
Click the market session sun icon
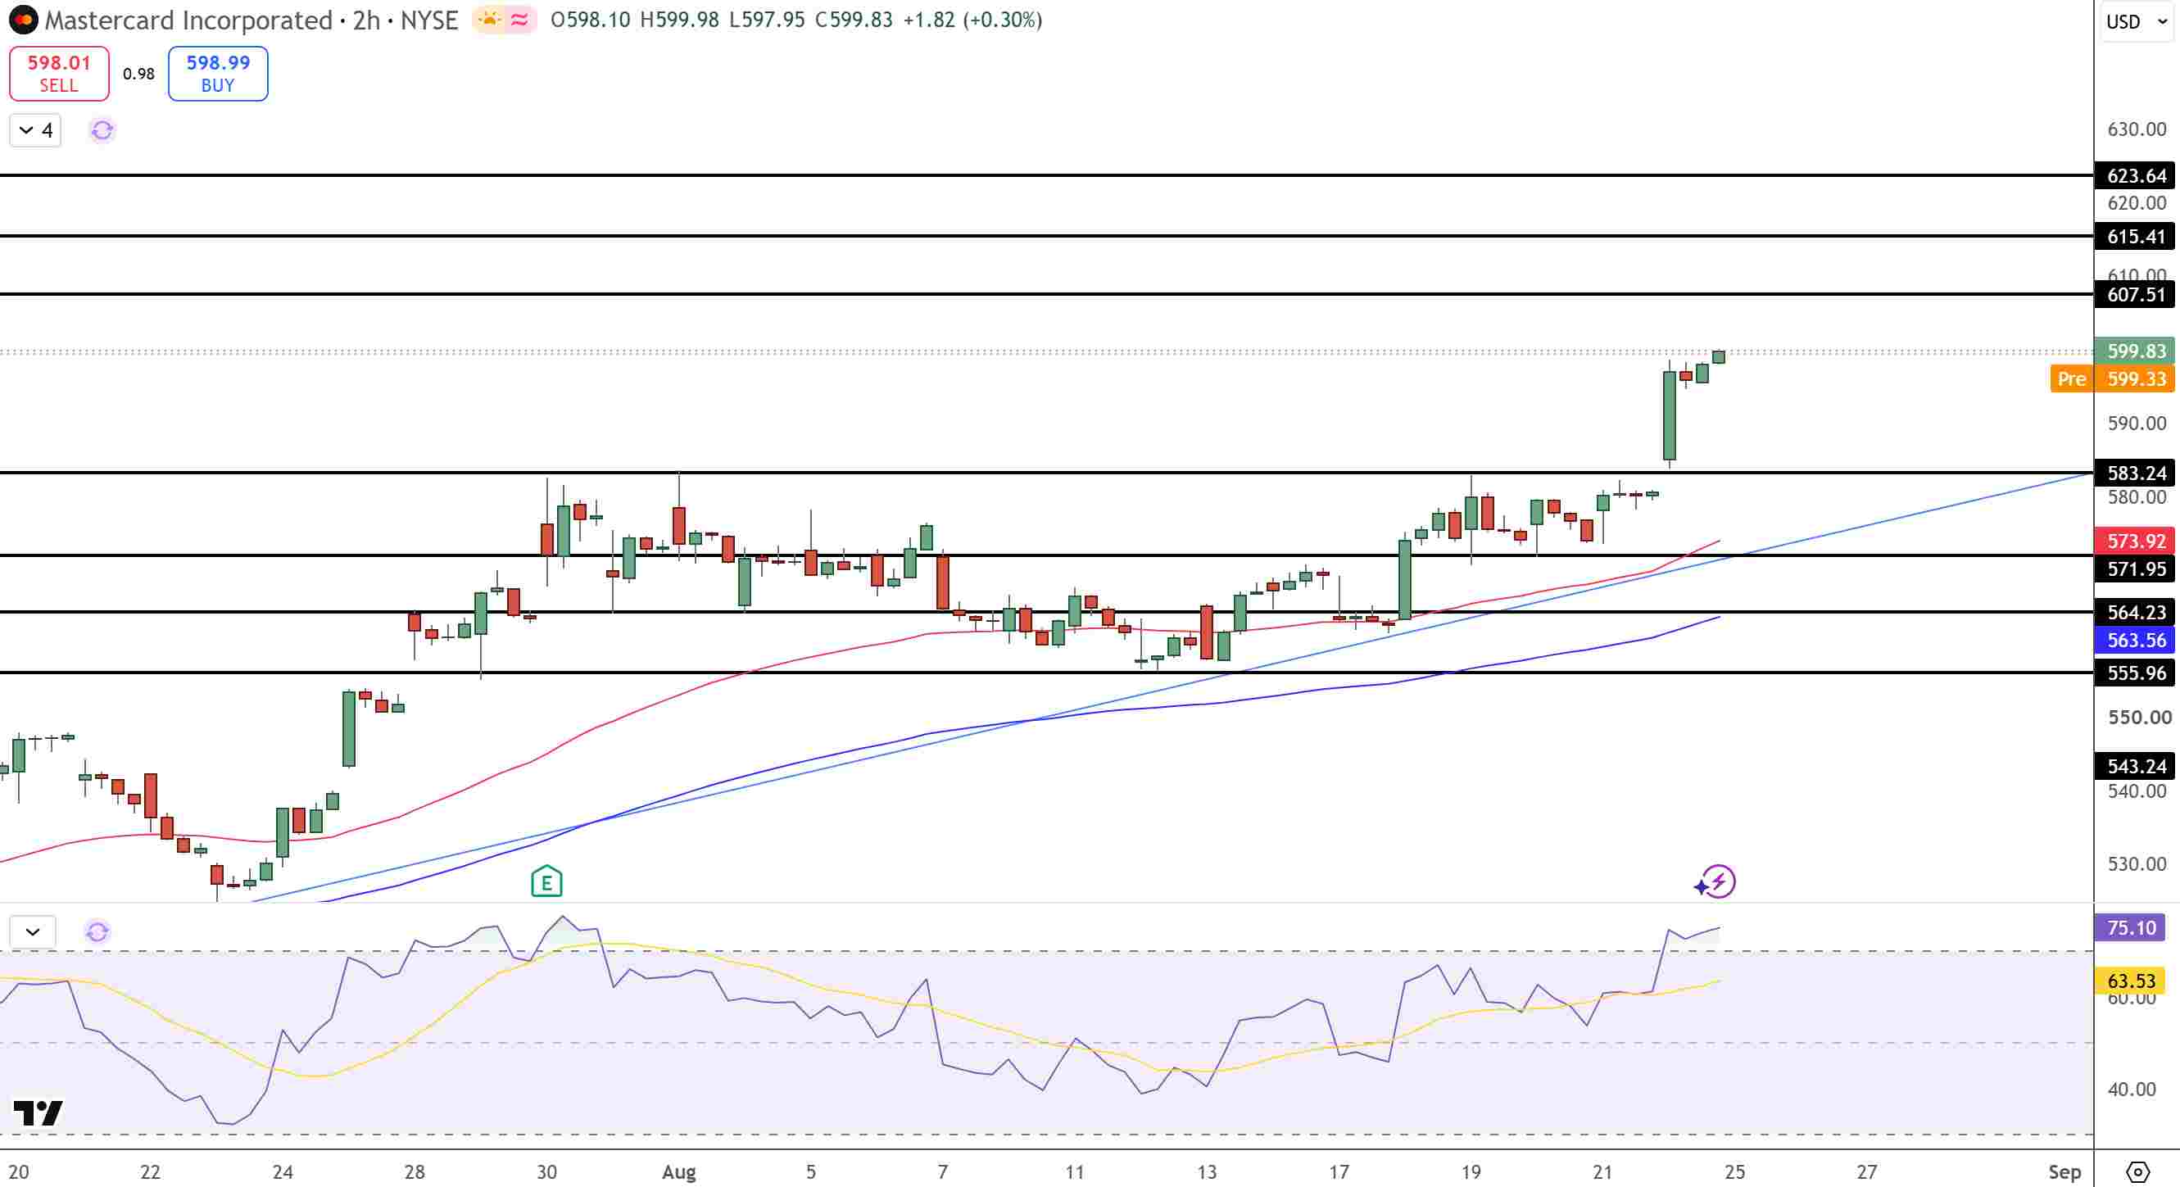coord(489,19)
